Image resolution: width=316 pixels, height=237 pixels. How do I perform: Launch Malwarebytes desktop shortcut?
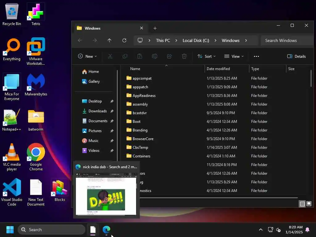coord(36,85)
